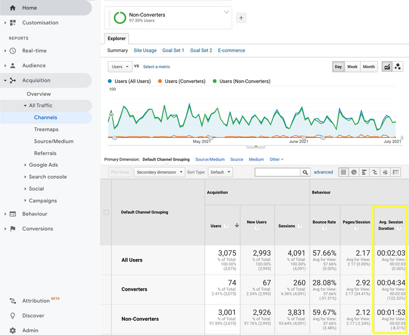Click the Source/Medium primary dimension link
409x335 pixels.
tap(210, 159)
